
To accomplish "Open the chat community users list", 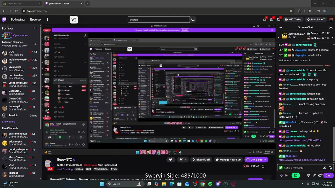I will click(331, 27).
